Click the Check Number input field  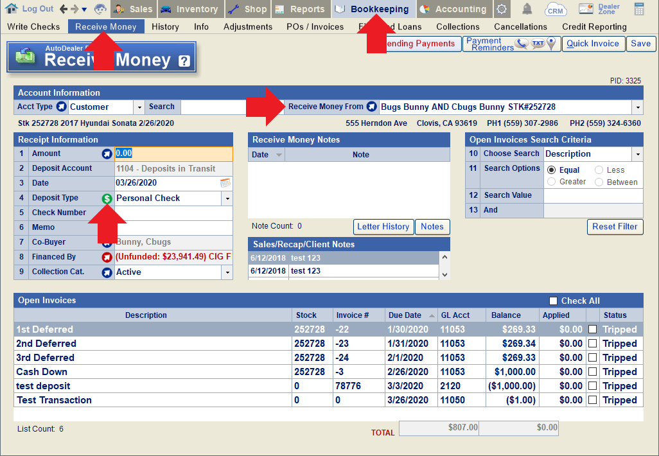[173, 213]
